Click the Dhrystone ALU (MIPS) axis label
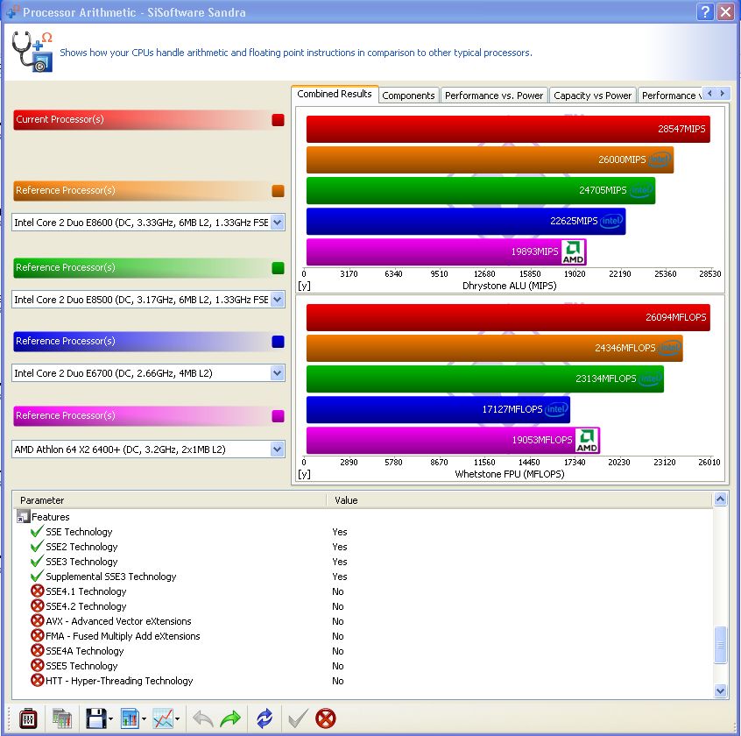Viewport: 741px width, 736px height. [x=510, y=286]
